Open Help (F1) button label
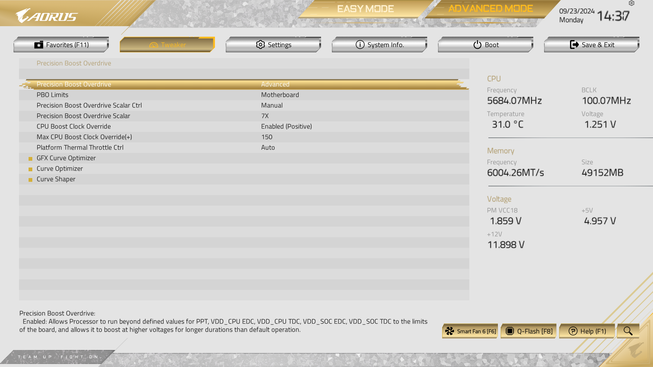The width and height of the screenshot is (653, 367). tap(593, 331)
